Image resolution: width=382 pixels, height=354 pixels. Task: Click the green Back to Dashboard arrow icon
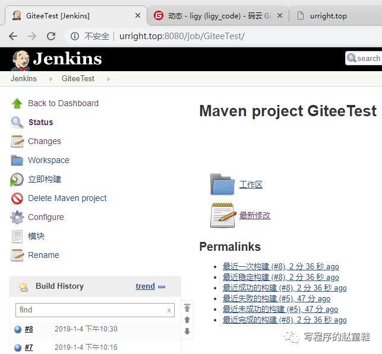17,103
